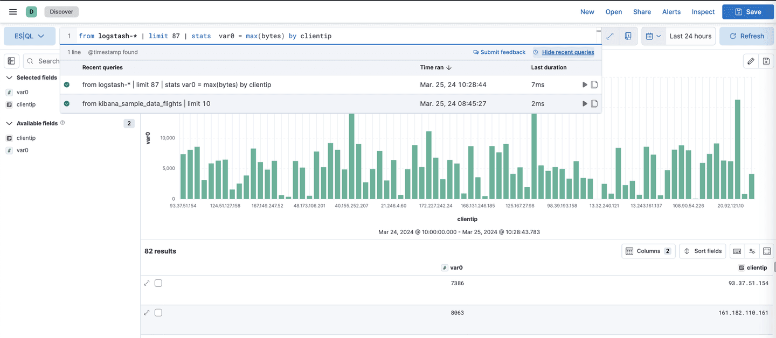
Task: Click the Refresh button
Action: click(x=746, y=36)
